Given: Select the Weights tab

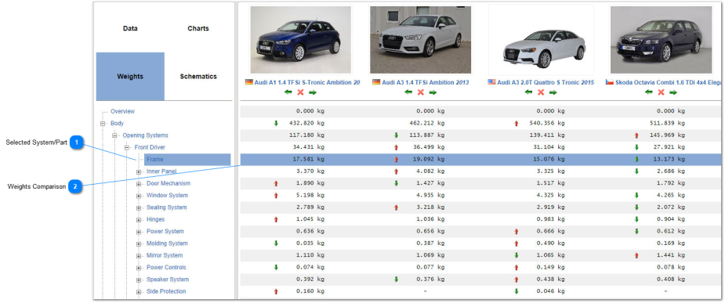Looking at the screenshot, I should pos(130,76).
